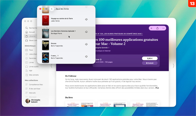Go to previous book with left chevron
The width and height of the screenshot is (196, 116).
coord(51,66)
